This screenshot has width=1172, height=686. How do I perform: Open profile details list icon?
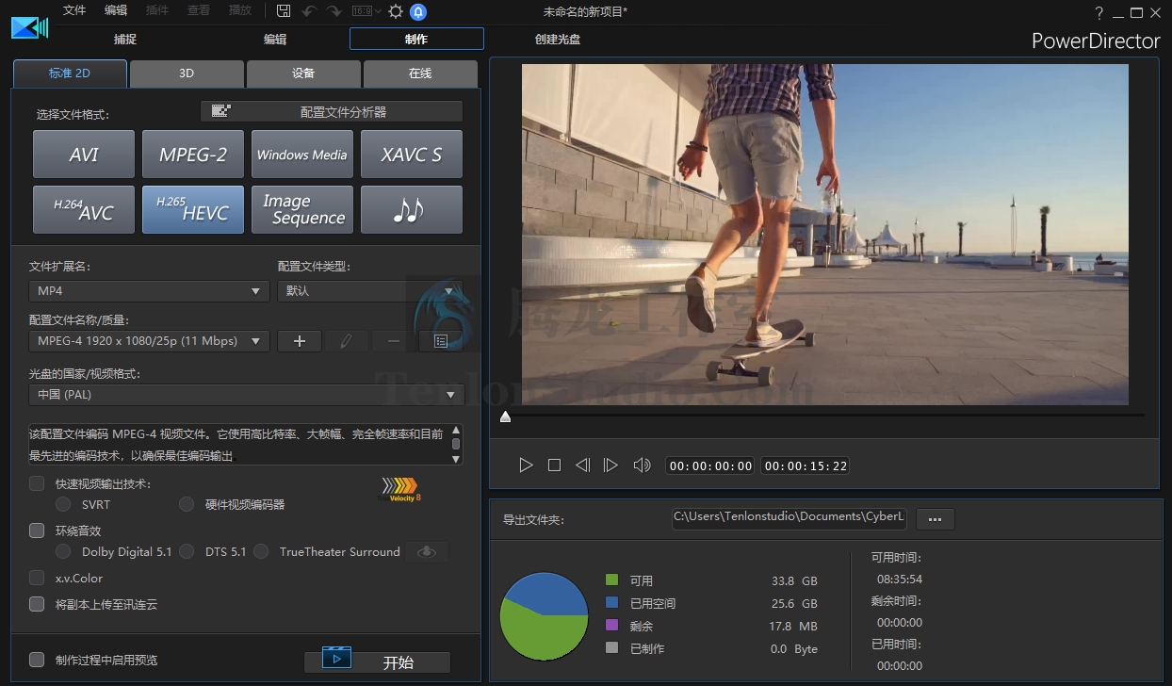440,341
